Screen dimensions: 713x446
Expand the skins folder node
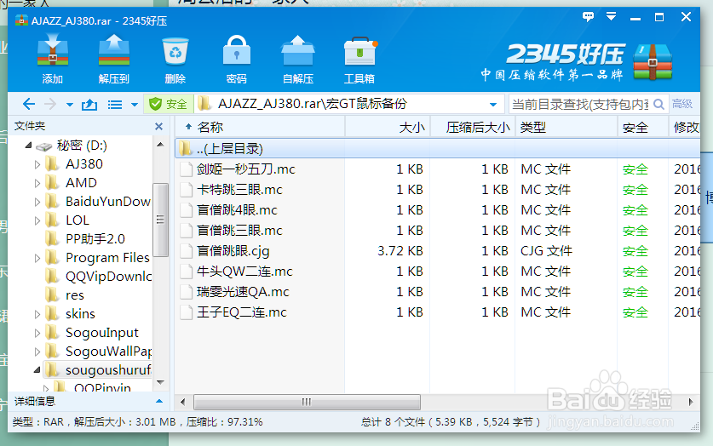37,314
